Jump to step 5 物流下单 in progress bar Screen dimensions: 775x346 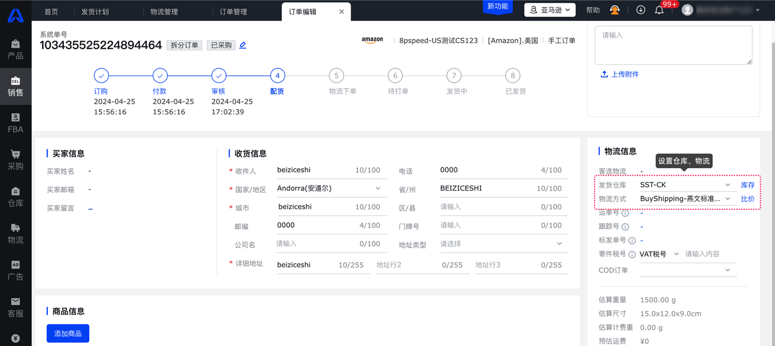[x=336, y=76]
